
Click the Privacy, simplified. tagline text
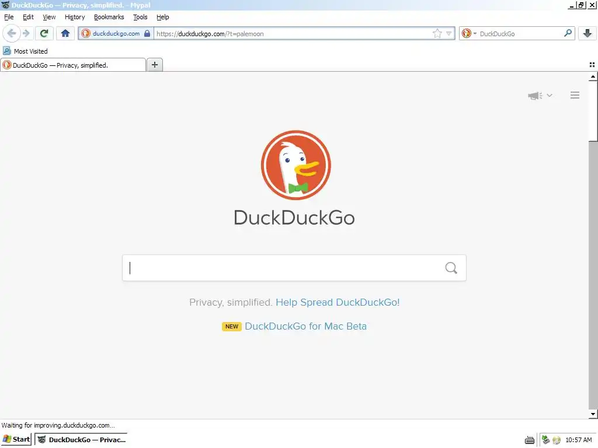pos(231,302)
